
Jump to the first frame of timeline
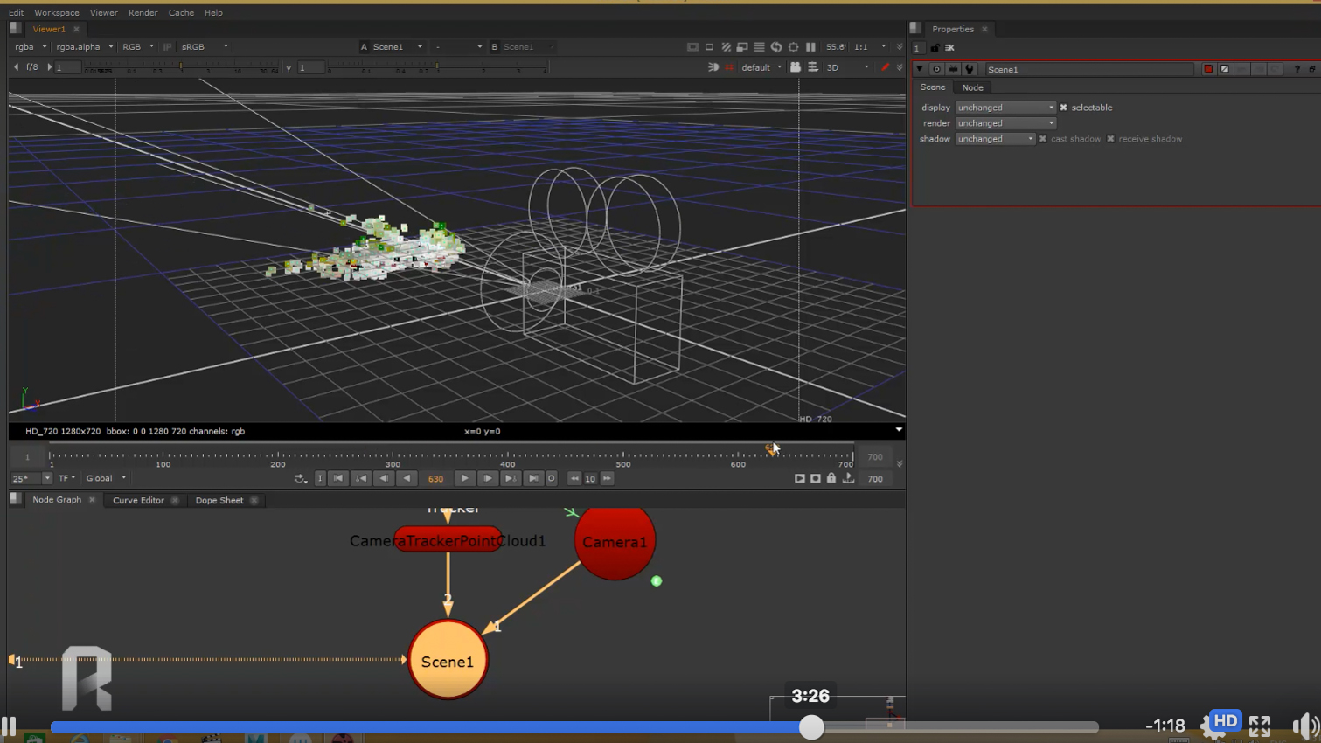click(338, 478)
